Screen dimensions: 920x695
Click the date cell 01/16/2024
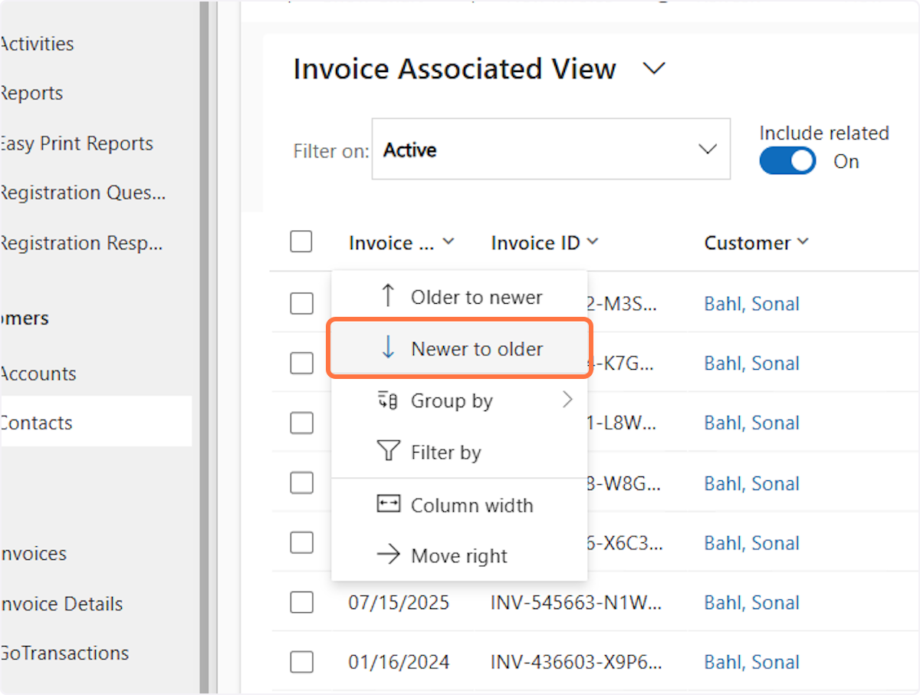pyautogui.click(x=399, y=662)
